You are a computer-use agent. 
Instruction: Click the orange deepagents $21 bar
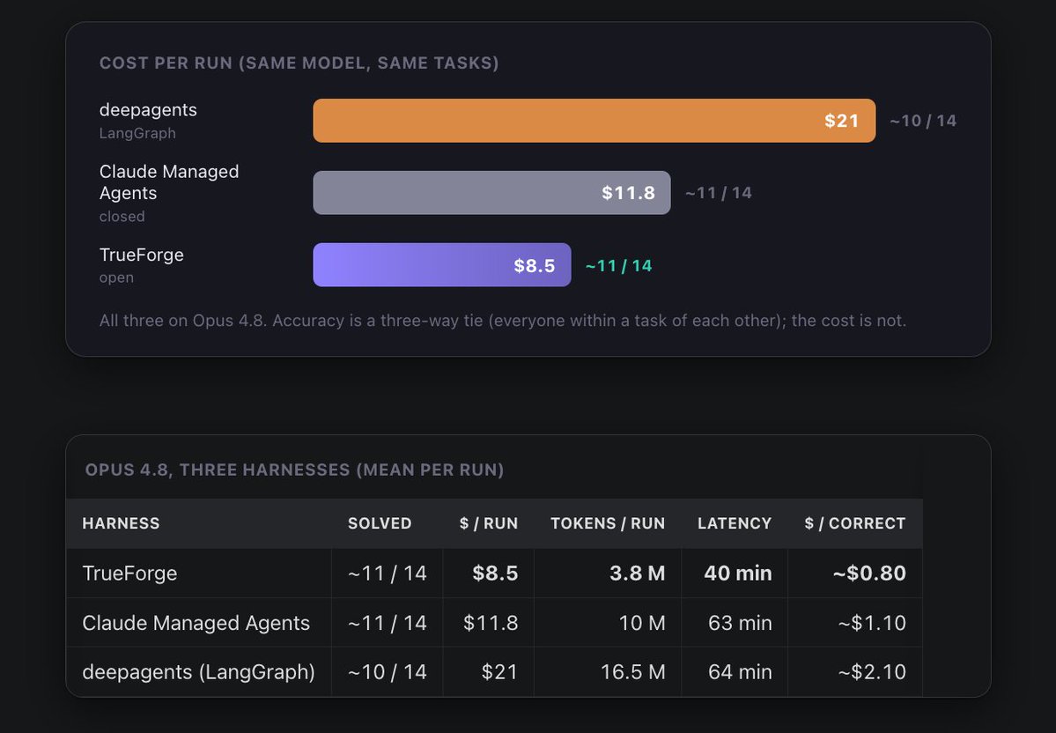pos(594,121)
